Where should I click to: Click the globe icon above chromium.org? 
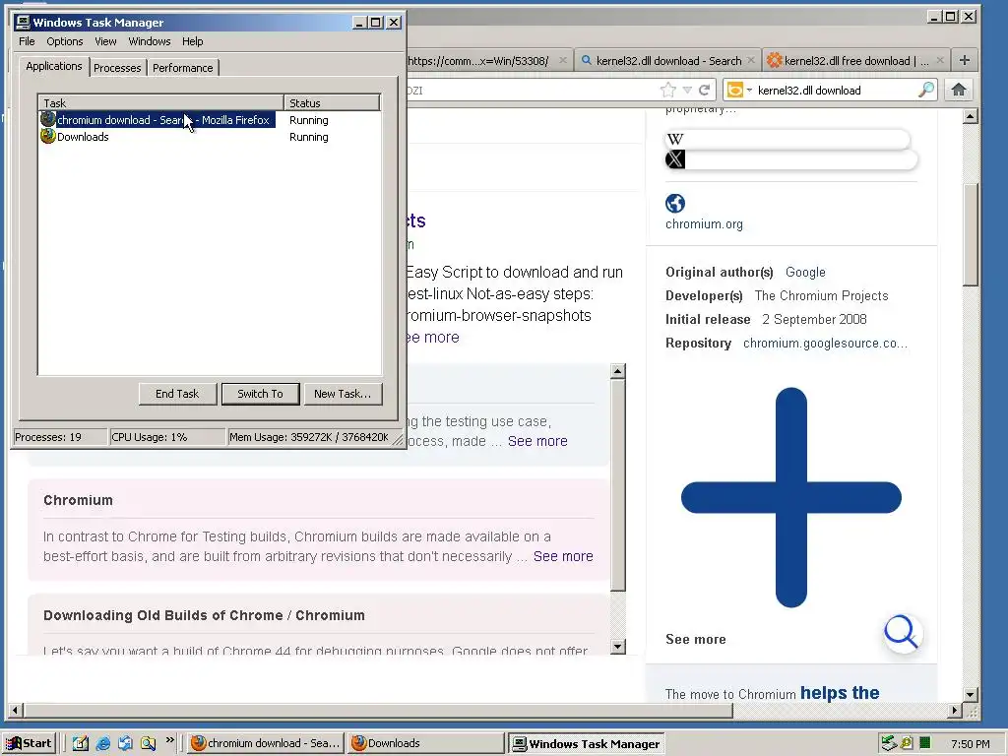pyautogui.click(x=675, y=203)
